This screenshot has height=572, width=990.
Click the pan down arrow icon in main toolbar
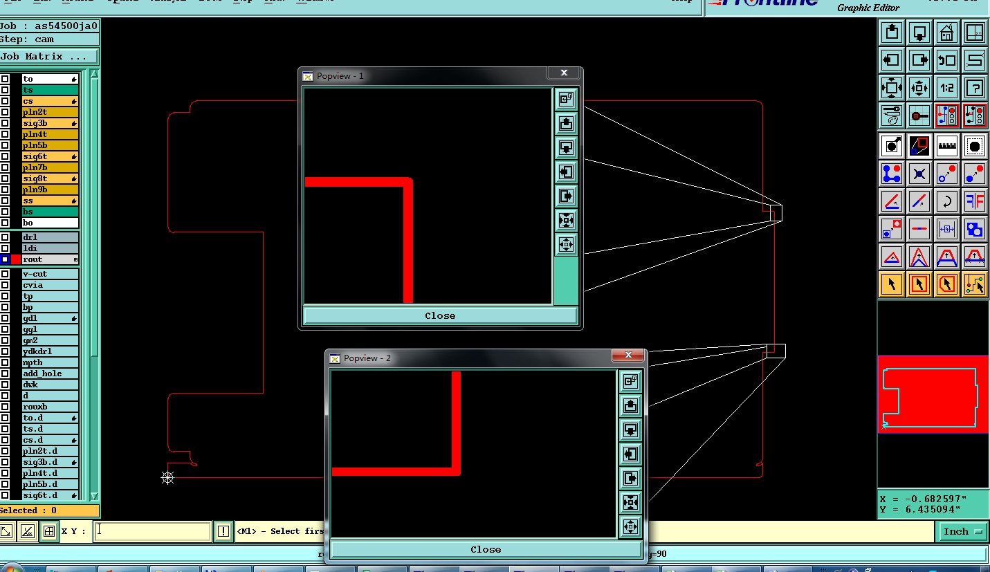(919, 33)
